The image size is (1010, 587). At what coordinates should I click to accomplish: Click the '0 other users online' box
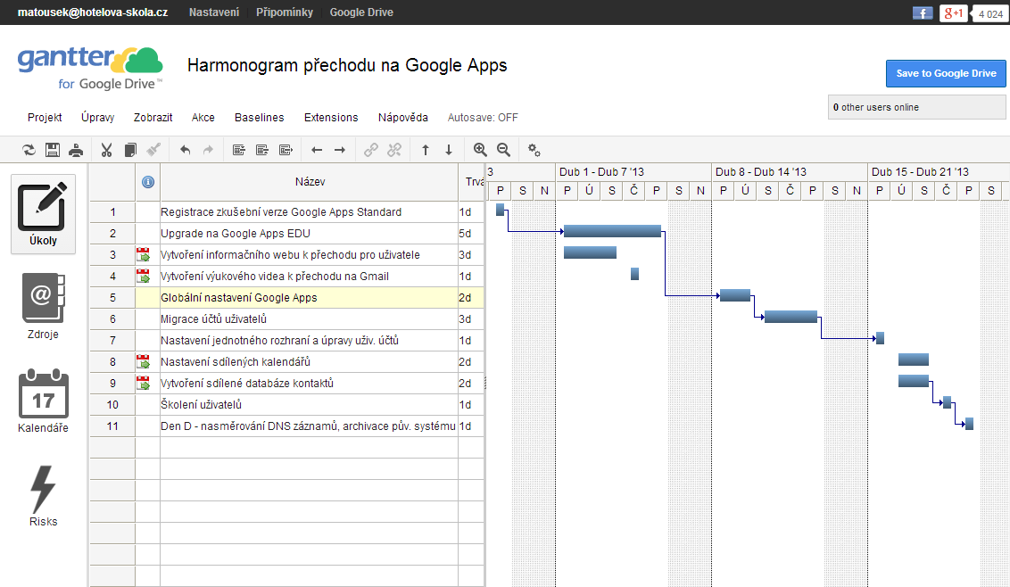(x=916, y=107)
